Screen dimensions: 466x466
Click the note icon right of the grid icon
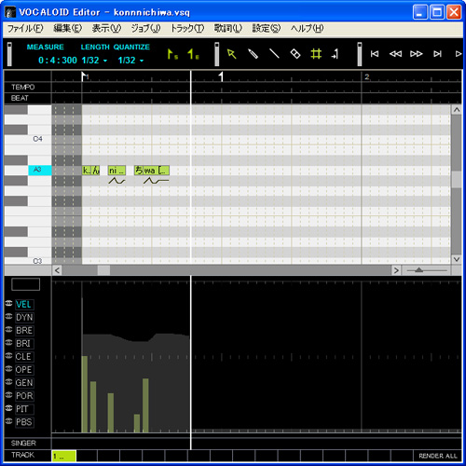(x=335, y=54)
